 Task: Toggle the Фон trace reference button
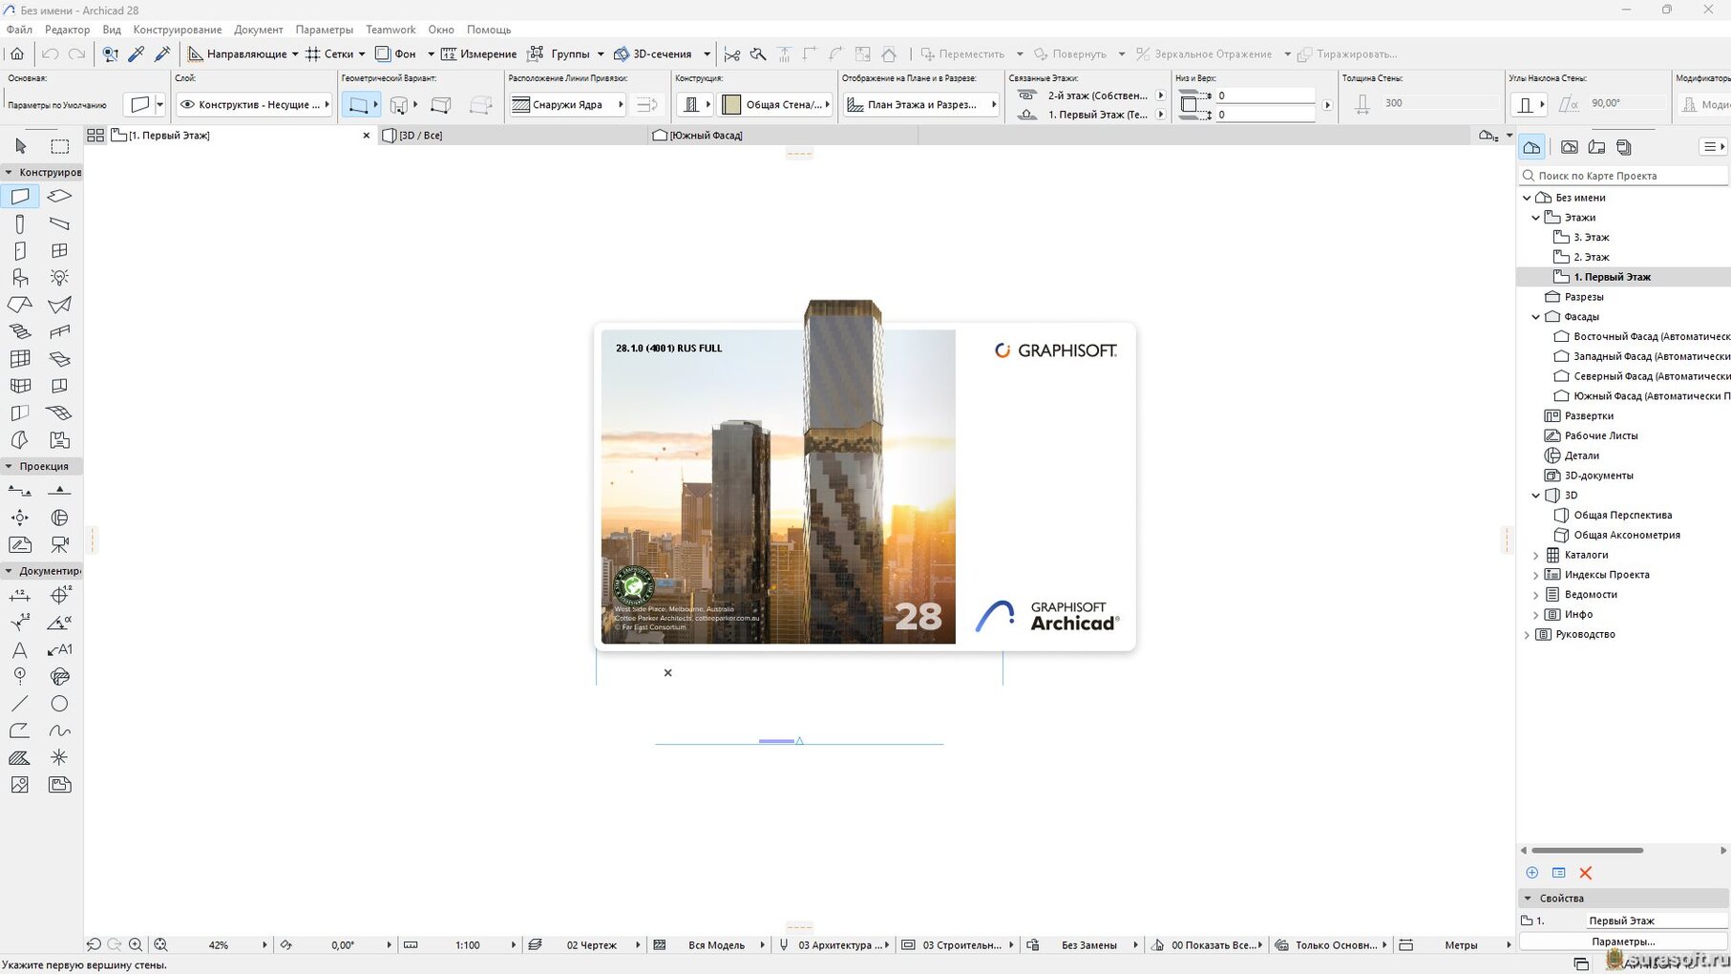(395, 54)
